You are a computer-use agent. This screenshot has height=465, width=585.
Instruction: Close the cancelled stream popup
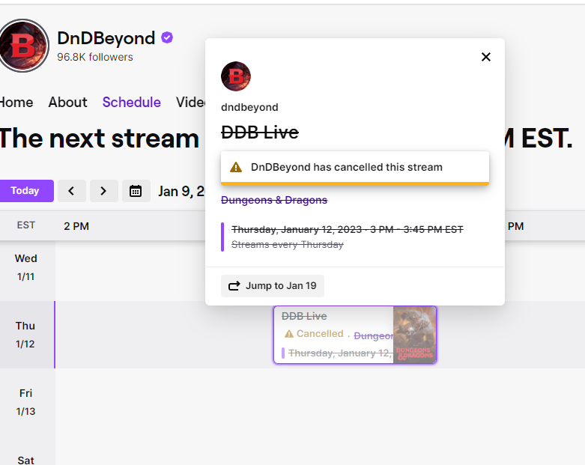(486, 57)
